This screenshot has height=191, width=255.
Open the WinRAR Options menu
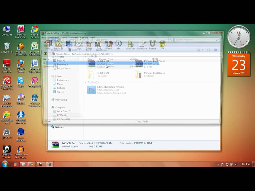pos(84,37)
